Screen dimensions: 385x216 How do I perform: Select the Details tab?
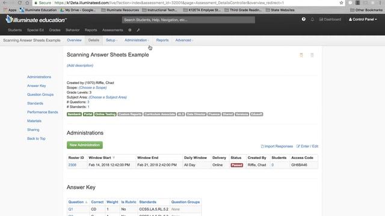click(94, 40)
